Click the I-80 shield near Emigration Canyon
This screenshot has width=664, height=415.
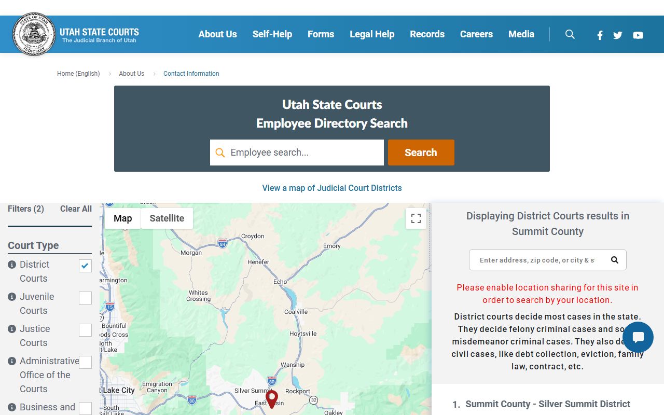tap(192, 400)
